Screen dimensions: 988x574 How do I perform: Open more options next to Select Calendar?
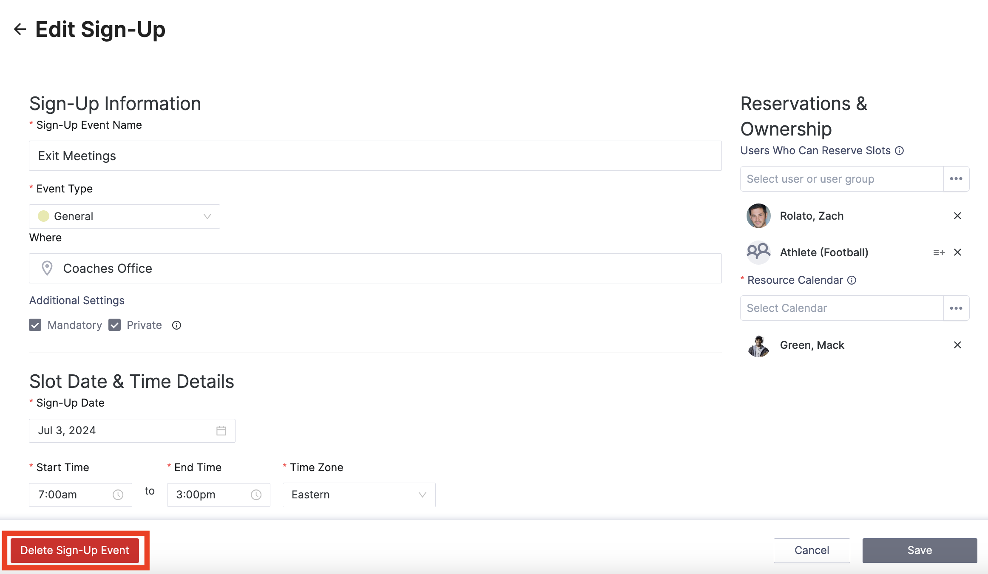tap(956, 308)
